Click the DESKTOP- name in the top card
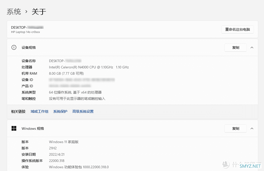 (x=27, y=27)
